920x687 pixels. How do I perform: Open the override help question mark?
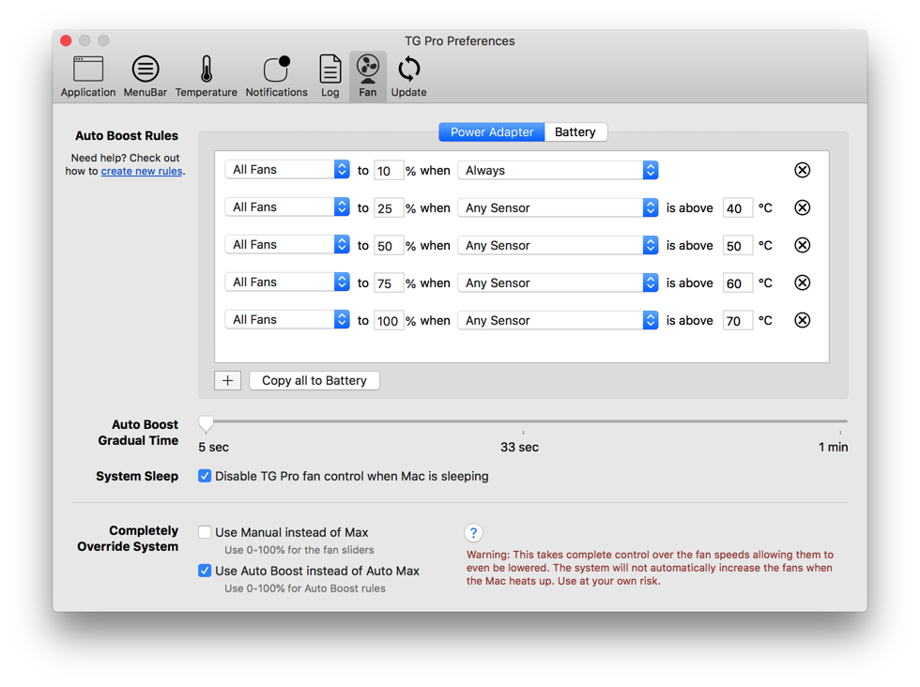coord(473,533)
